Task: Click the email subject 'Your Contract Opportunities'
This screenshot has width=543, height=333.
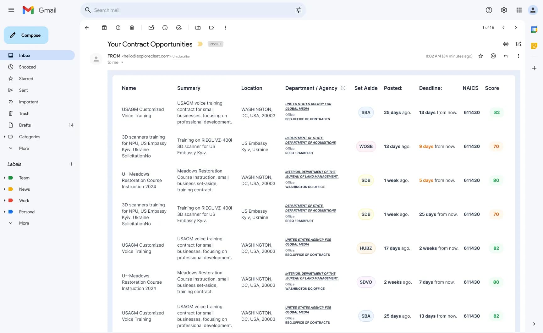Action: (150, 44)
